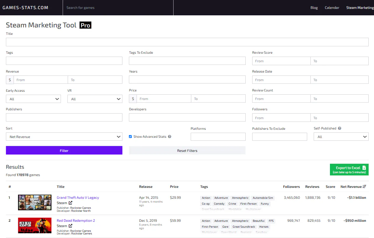Viewport: 374px width, 238px height.
Task: Click the Review Count To field
Action: tap(339, 99)
